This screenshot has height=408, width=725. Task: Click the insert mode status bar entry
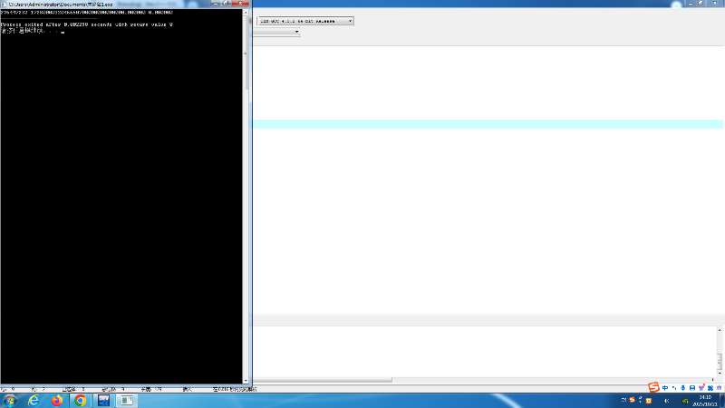pyautogui.click(x=188, y=390)
